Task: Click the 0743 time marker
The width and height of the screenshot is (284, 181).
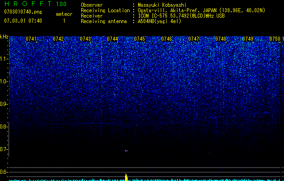Action: pos(85,39)
